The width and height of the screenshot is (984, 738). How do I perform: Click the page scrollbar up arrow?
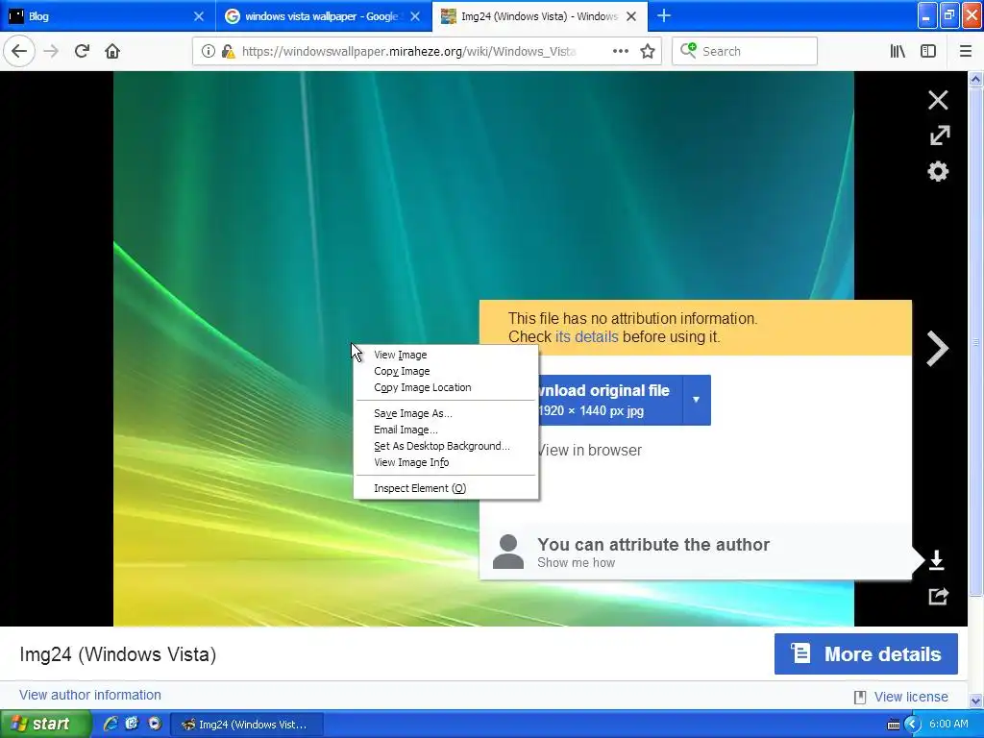point(975,79)
